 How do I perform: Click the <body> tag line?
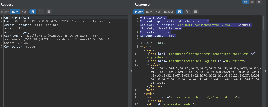149,94
